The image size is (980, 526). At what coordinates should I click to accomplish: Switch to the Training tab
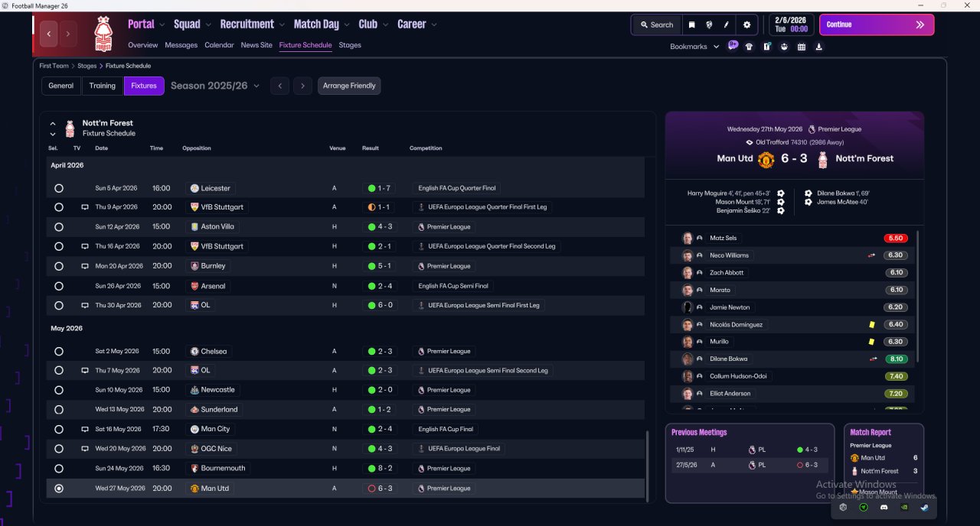coord(103,86)
